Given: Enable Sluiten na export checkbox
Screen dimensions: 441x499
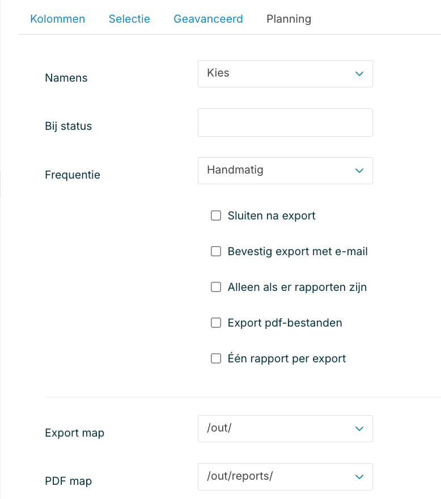Looking at the screenshot, I should point(216,215).
